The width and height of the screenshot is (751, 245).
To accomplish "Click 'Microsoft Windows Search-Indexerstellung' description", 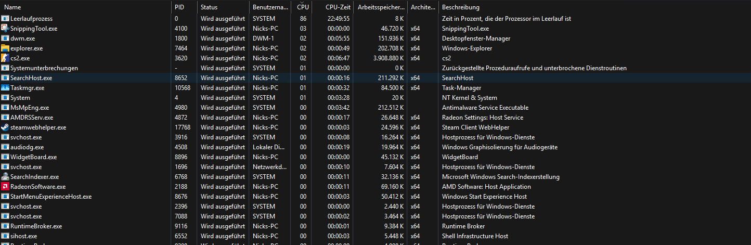I will (501, 177).
